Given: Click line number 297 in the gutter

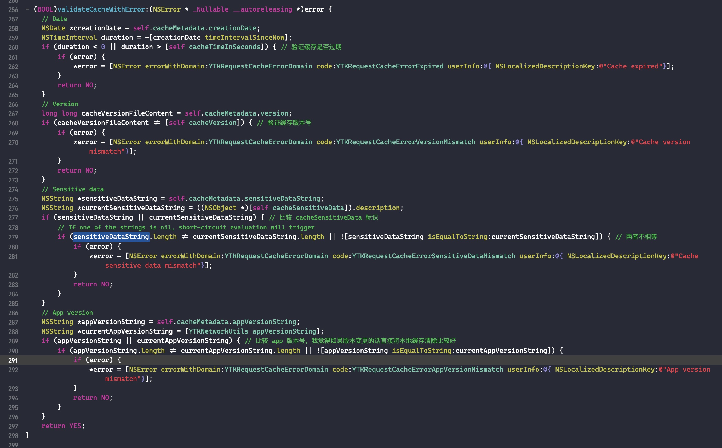Looking at the screenshot, I should tap(13, 426).
